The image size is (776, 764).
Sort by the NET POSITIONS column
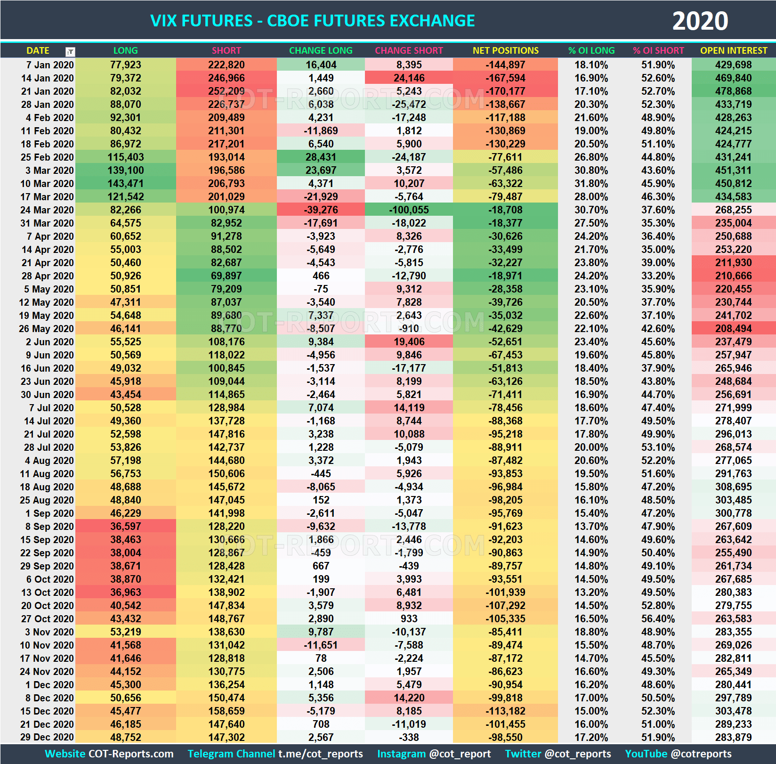pyautogui.click(x=505, y=50)
